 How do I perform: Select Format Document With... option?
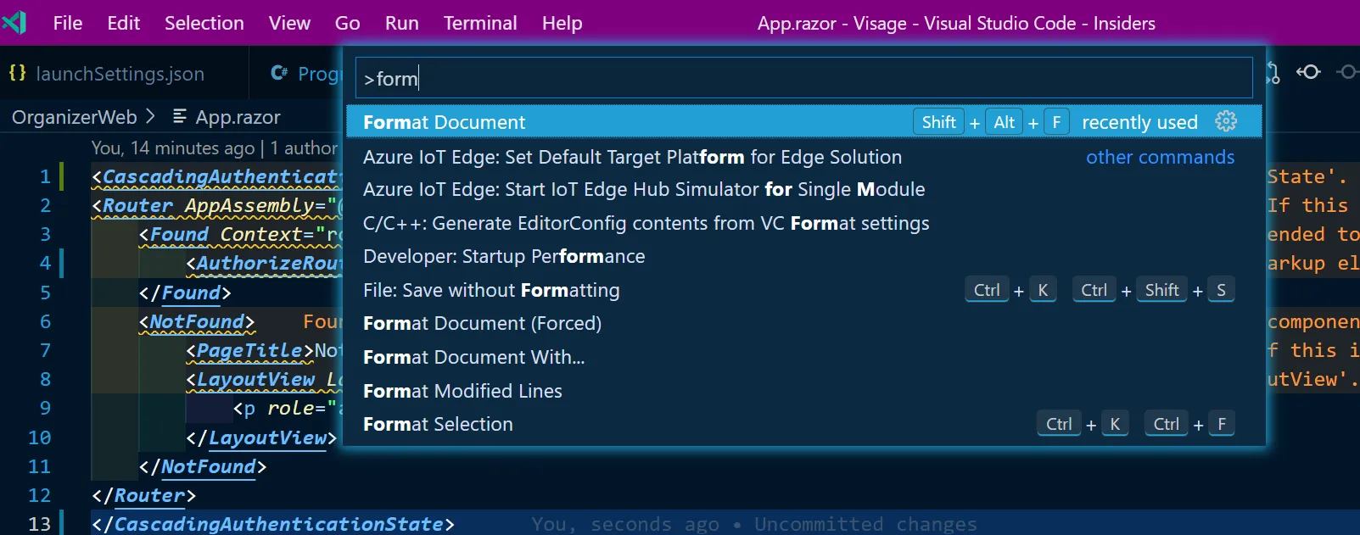473,357
